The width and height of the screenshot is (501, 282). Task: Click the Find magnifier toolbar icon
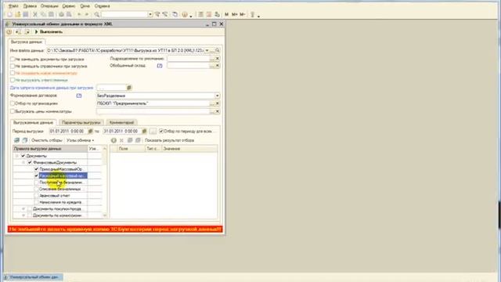point(97,14)
